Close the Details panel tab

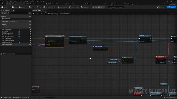(14, 54)
